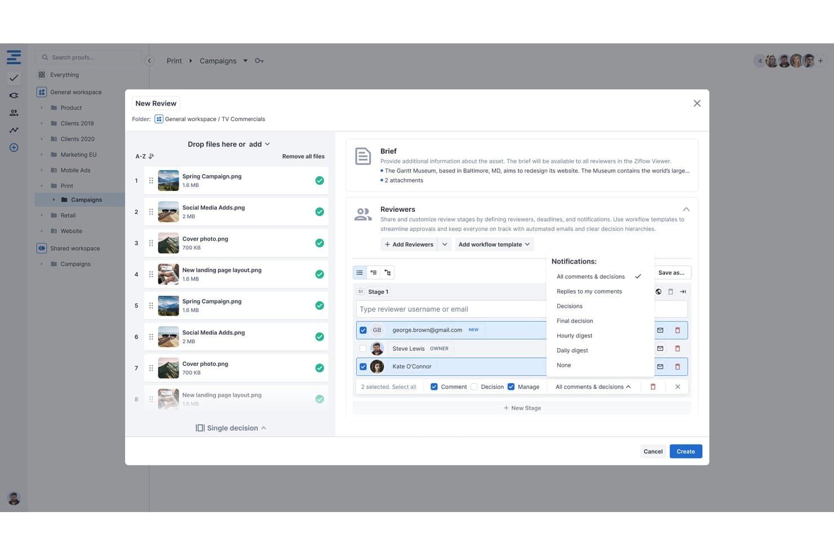834x556 pixels.
Task: Open the Single decision options selector
Action: point(231,428)
